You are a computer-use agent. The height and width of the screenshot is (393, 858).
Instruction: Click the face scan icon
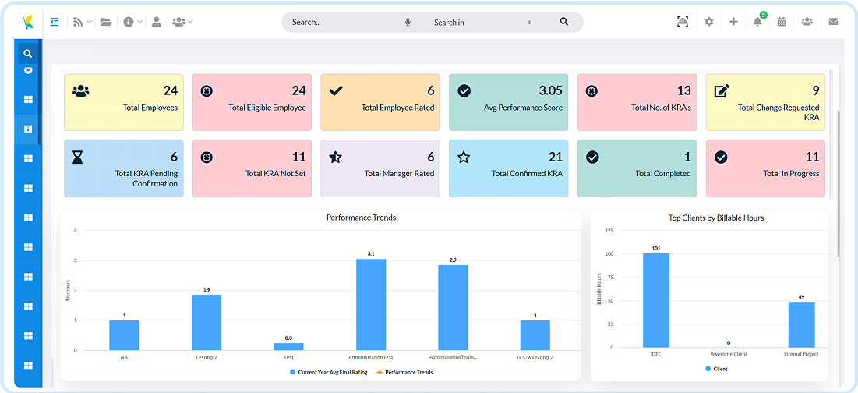point(683,22)
